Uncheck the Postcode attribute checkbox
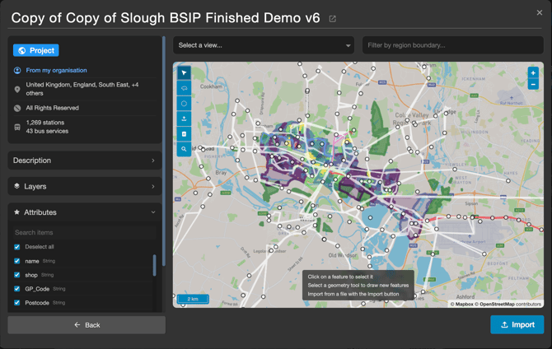The height and width of the screenshot is (349, 552). pyautogui.click(x=17, y=303)
